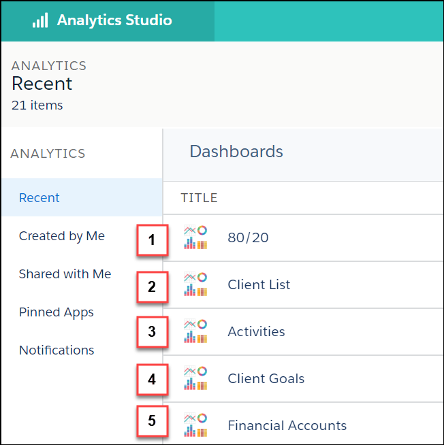Click the Analytics Studio bar chart icon

[40, 20]
